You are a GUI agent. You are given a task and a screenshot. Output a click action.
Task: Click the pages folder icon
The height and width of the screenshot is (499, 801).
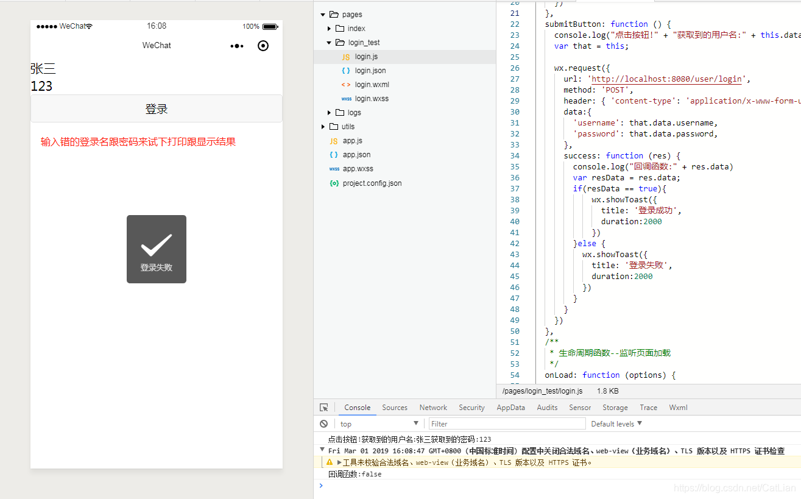coord(334,14)
